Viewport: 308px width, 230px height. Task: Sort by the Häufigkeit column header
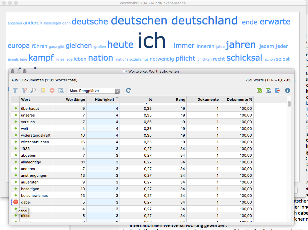(104, 99)
